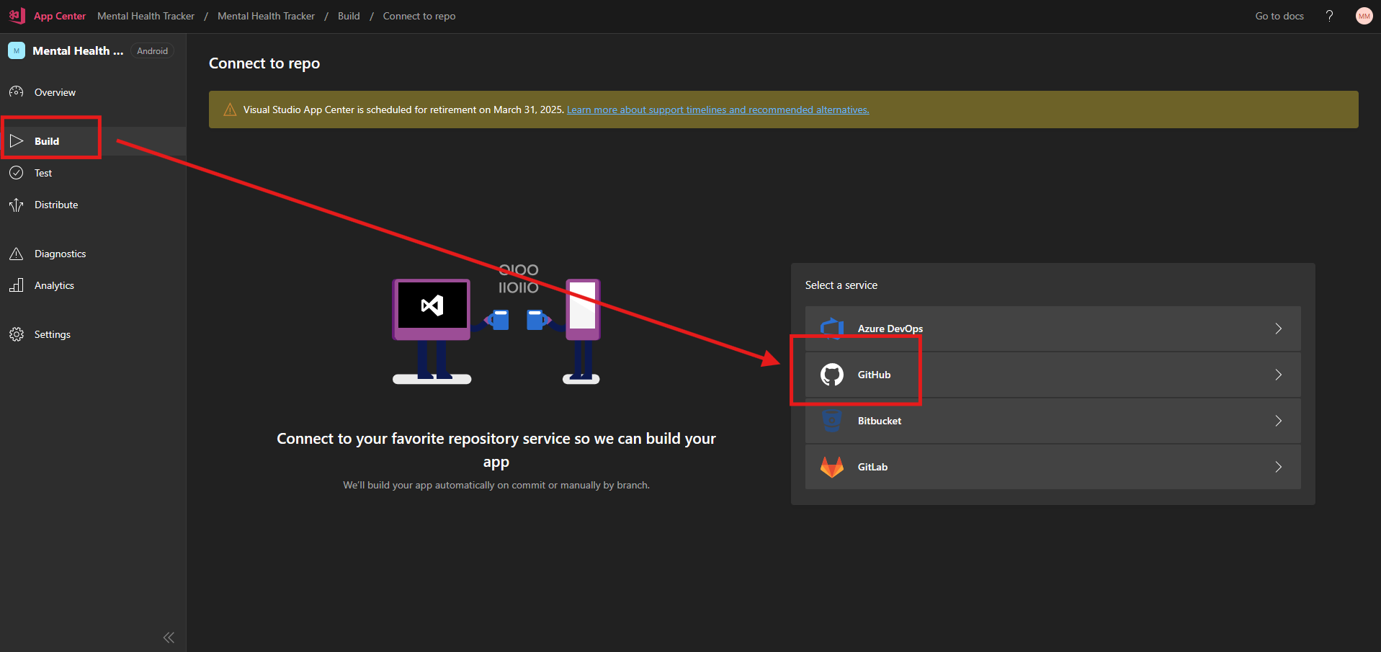The height and width of the screenshot is (652, 1381).
Task: Click the Distribute branching arrows icon
Action: (x=17, y=205)
